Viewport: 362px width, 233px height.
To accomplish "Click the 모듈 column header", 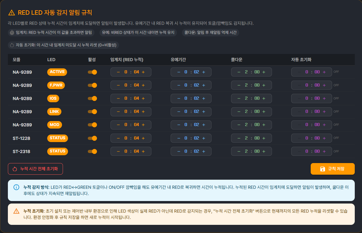I will point(16,60).
